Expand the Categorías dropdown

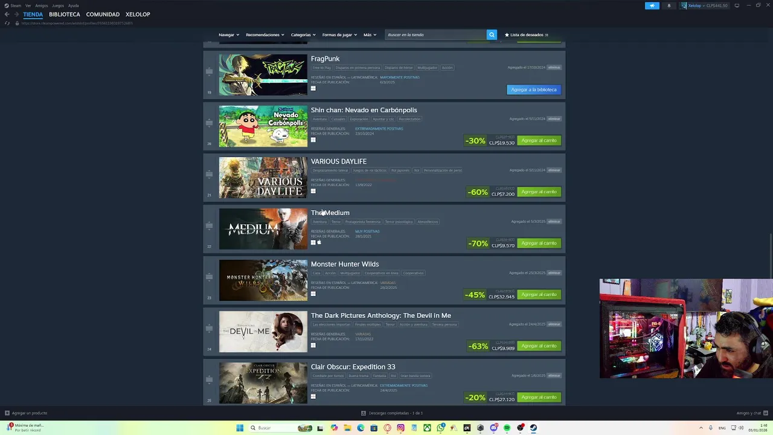pyautogui.click(x=303, y=35)
